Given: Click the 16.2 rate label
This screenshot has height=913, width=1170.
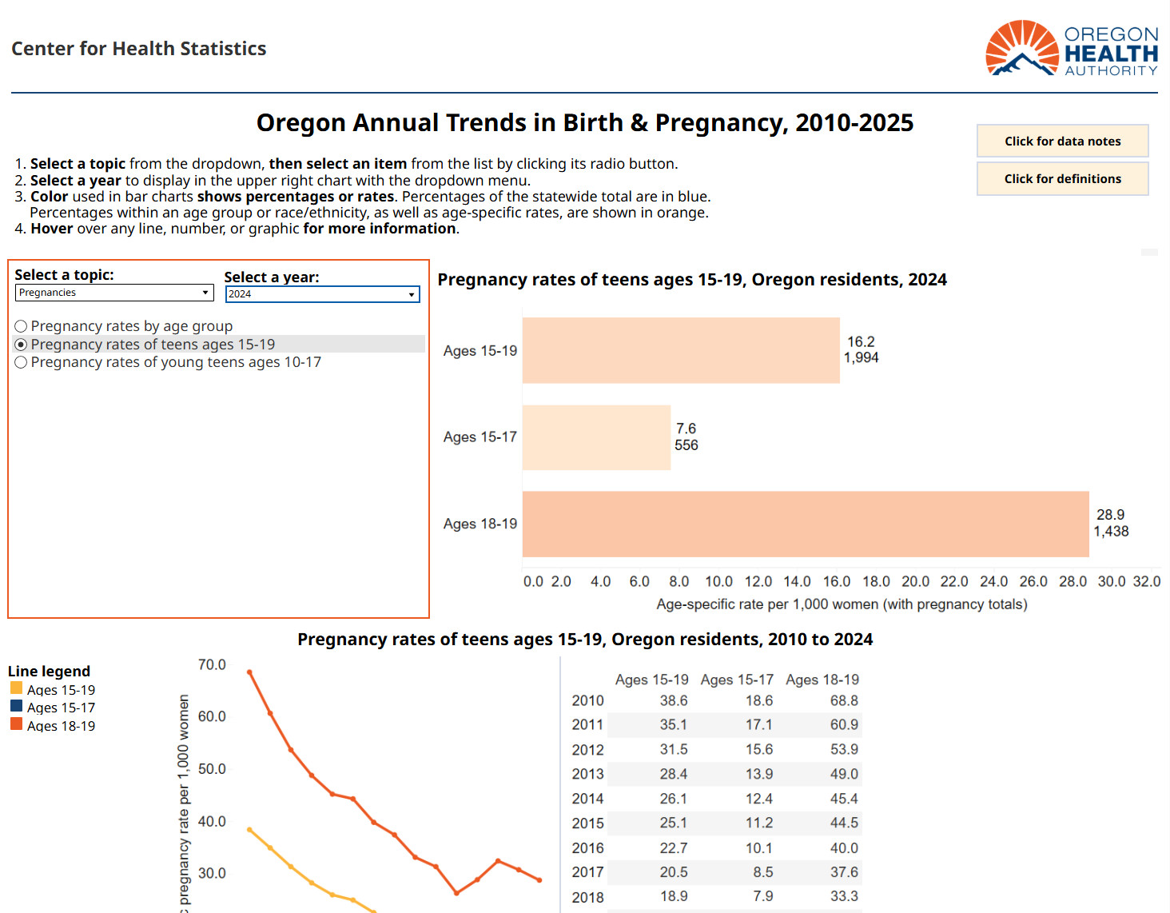Looking at the screenshot, I should point(861,341).
